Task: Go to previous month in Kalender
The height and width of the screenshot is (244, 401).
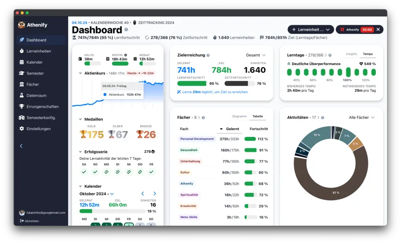Action: click(x=143, y=194)
